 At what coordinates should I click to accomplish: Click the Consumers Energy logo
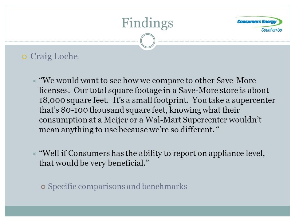259,24
